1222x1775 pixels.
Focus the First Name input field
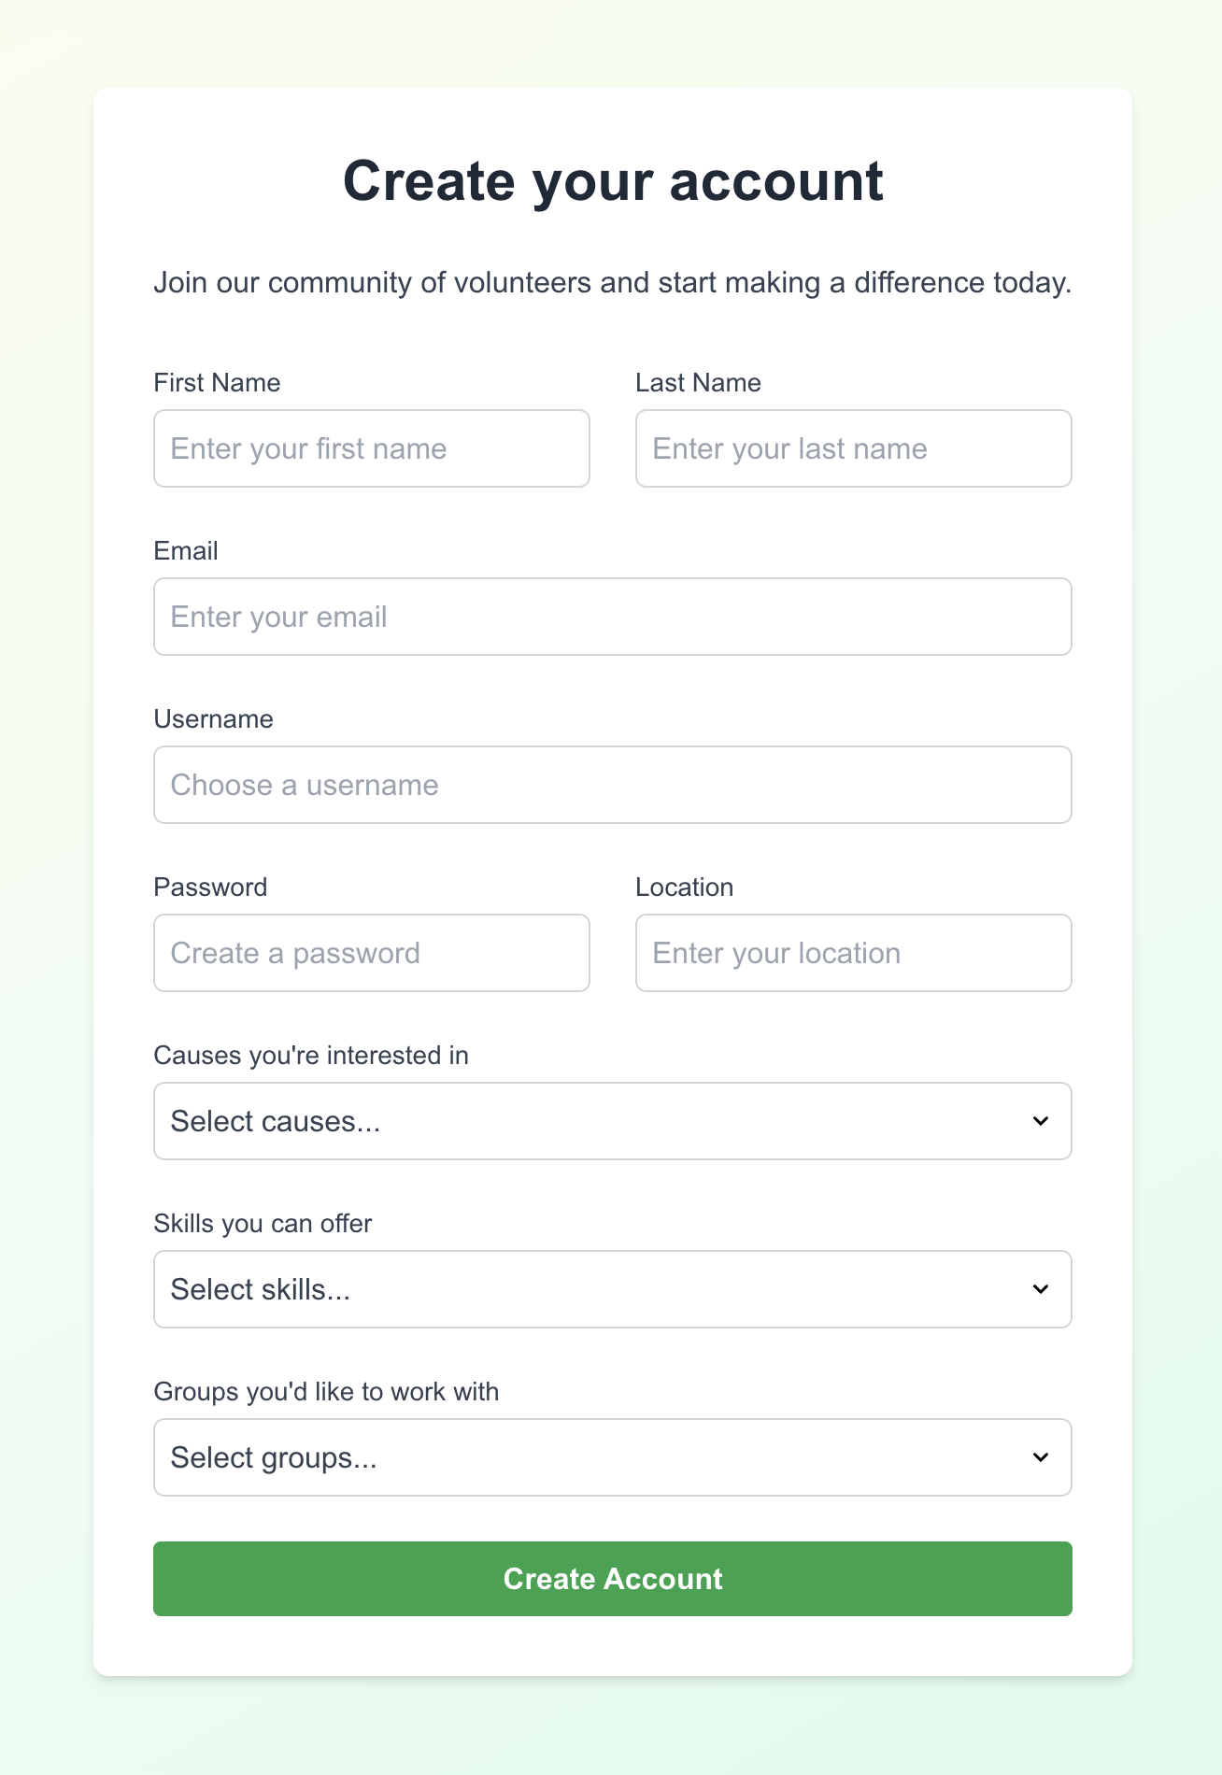372,448
